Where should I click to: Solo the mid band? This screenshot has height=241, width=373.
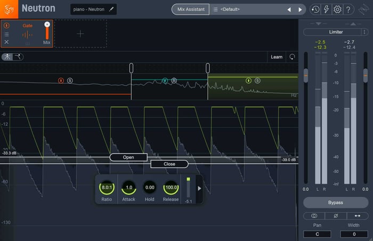pyautogui.click(x=174, y=81)
